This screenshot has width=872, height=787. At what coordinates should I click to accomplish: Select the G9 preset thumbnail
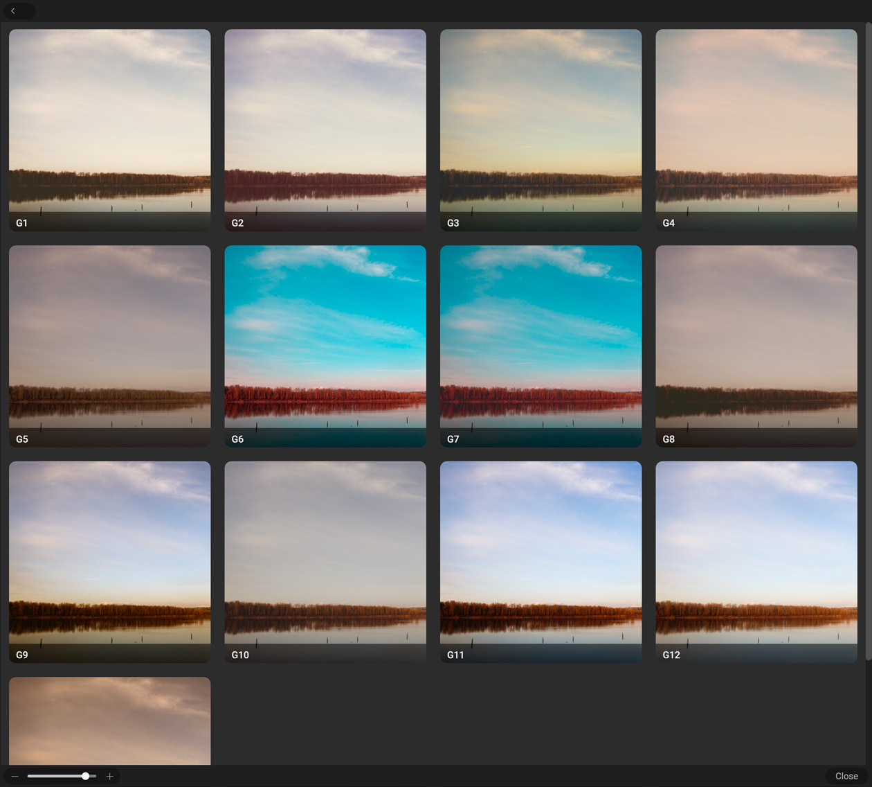pyautogui.click(x=110, y=563)
